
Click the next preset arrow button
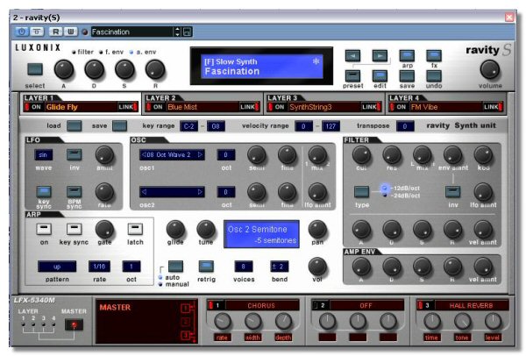(x=380, y=56)
